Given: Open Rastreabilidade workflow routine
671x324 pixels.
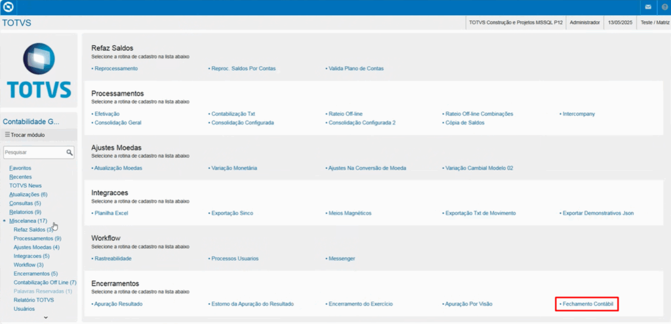Looking at the screenshot, I should 113,259.
